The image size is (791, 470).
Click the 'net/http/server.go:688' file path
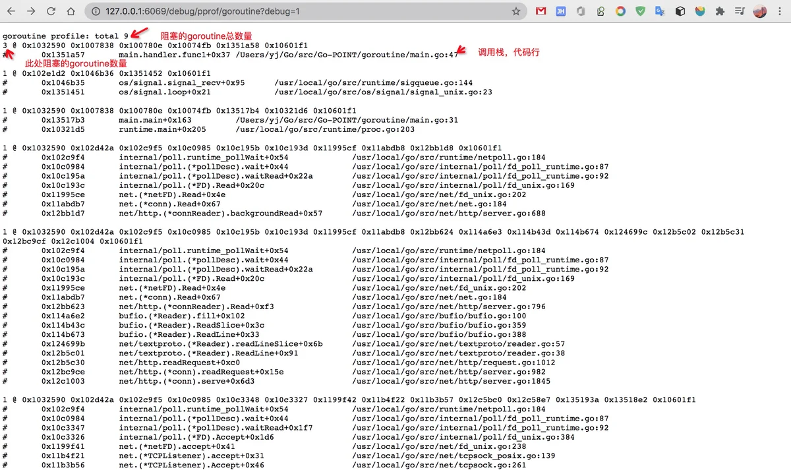click(449, 214)
